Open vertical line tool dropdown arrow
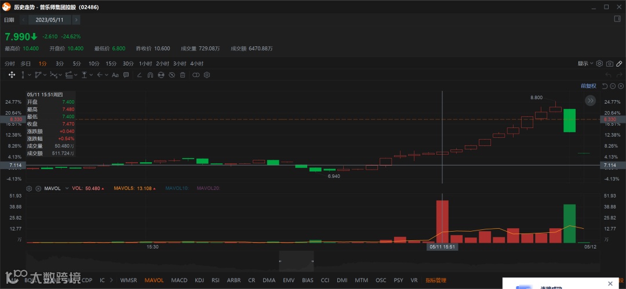Screen dimensions: 626x289 30,75
